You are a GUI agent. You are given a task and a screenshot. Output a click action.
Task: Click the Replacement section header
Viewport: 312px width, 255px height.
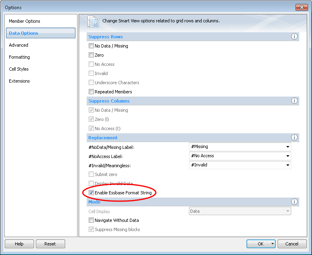point(103,138)
